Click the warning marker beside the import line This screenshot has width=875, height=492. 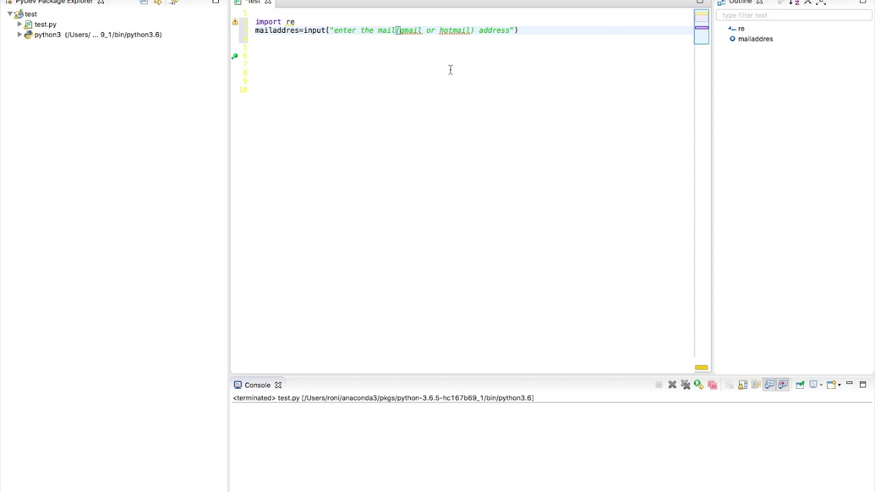tap(235, 22)
